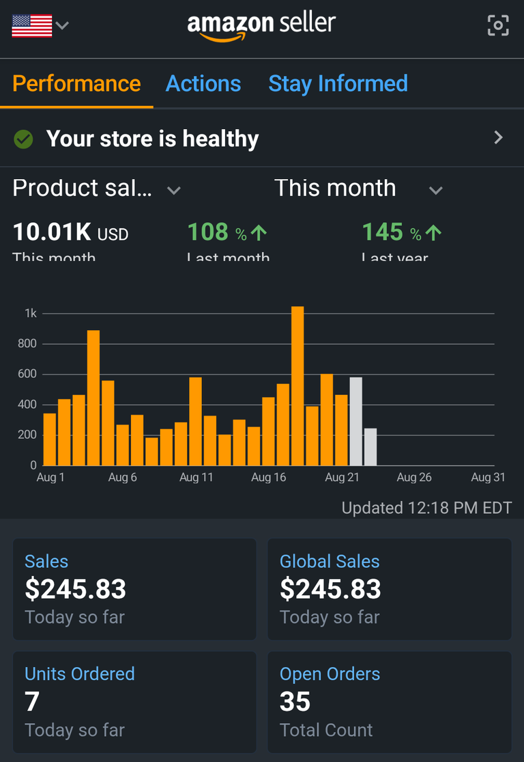Open the Global Sales card
Screen dimensions: 524x762
click(x=390, y=589)
